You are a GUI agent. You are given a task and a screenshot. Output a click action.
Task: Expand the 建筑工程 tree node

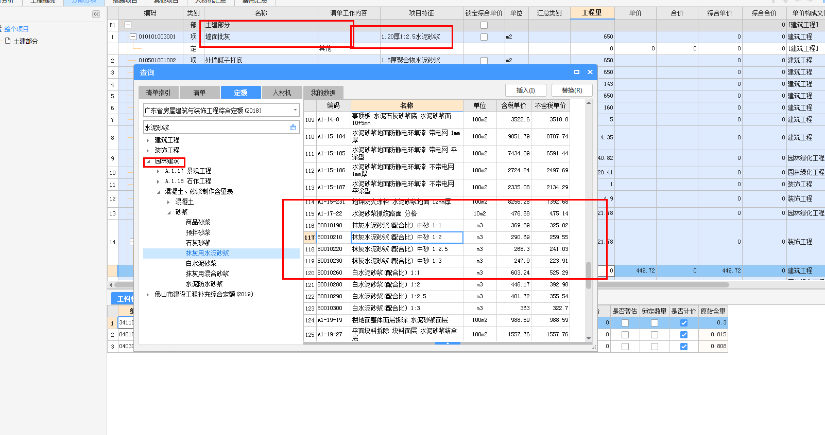point(148,140)
